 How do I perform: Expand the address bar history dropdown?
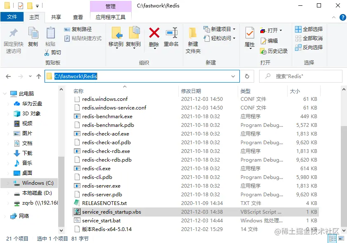pos(233,76)
